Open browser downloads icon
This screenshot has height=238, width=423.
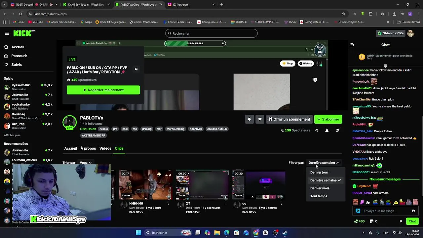394,14
